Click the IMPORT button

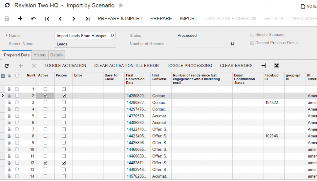[189, 19]
